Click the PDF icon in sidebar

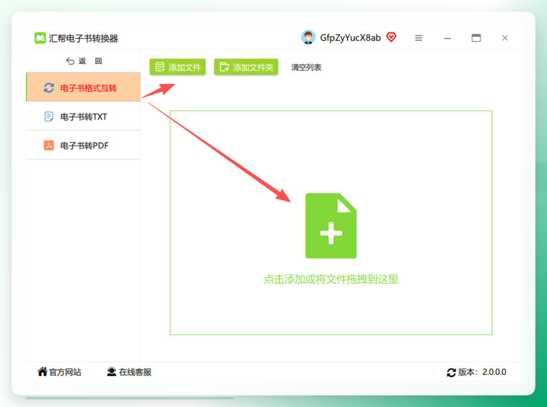click(x=48, y=145)
